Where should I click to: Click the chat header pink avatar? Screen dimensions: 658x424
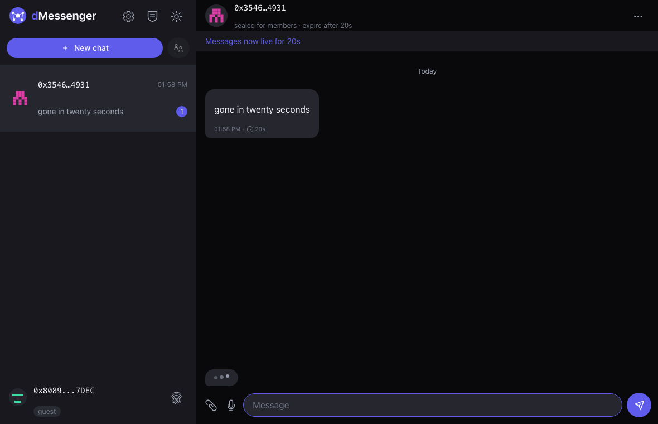[216, 16]
